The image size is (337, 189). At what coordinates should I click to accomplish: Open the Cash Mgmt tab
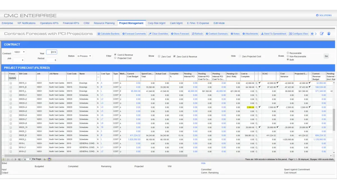tap(176, 23)
